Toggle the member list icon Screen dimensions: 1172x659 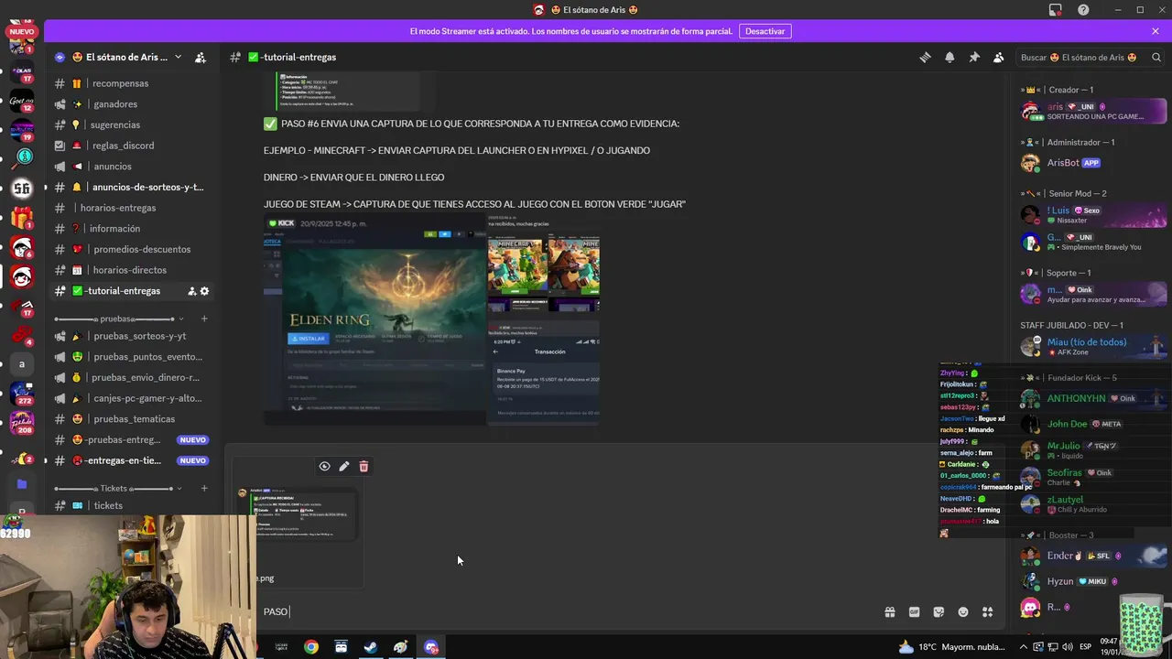click(x=999, y=57)
